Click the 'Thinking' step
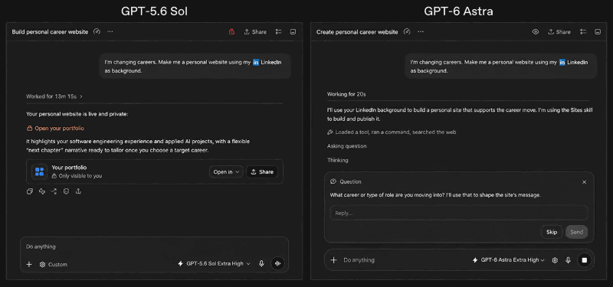 coord(338,160)
